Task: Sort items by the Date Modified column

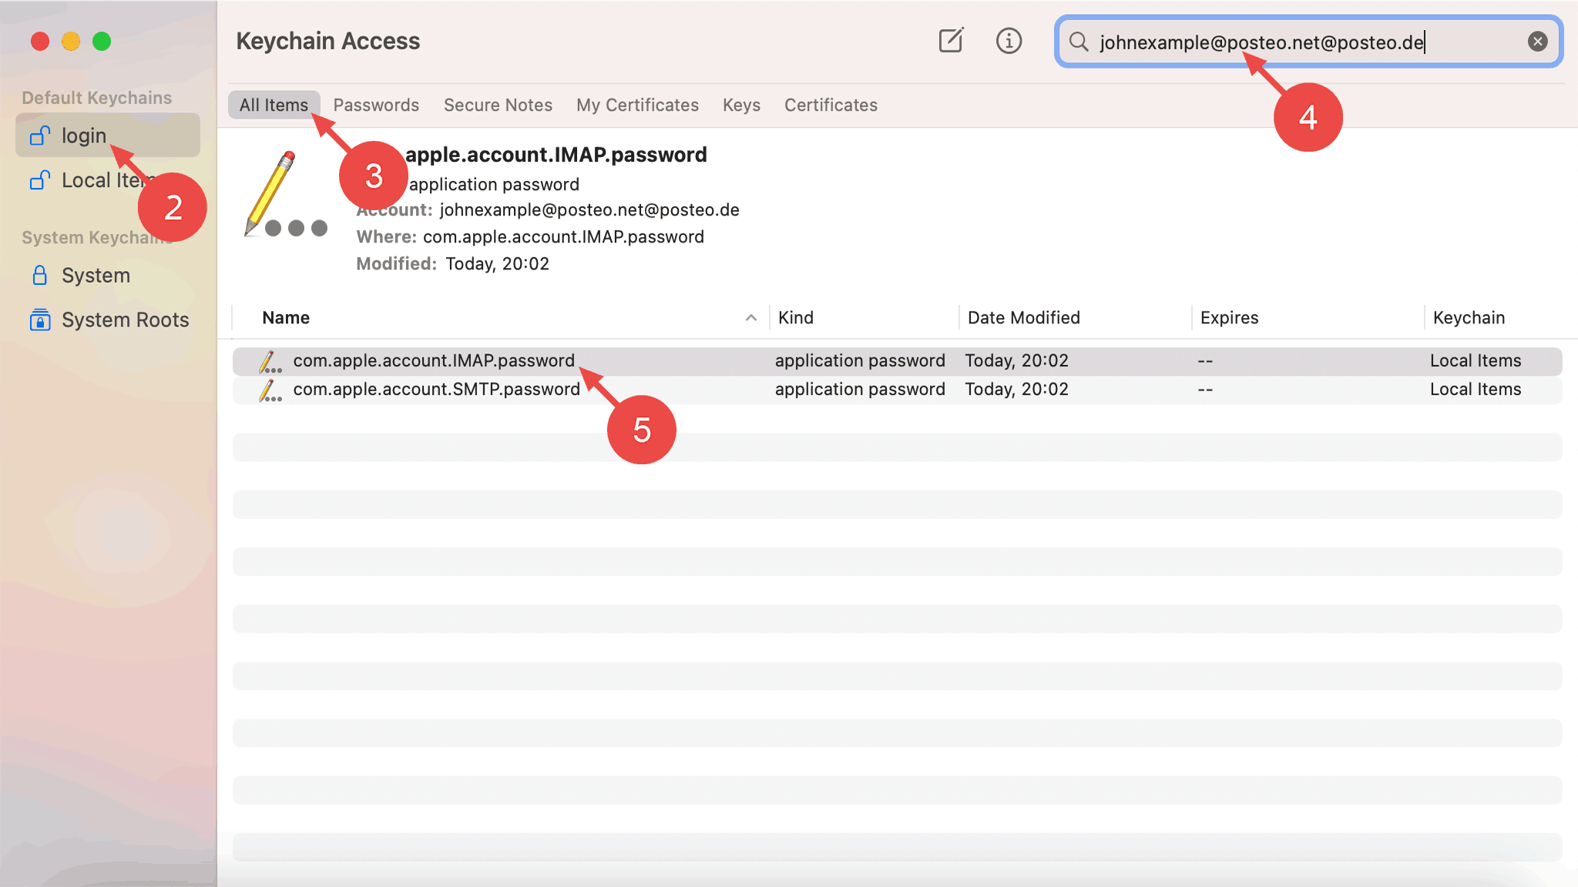Action: 1023,318
